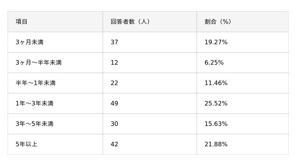Click the 3ヶ月～半年未満 row label
303x166 pixels.
point(39,63)
